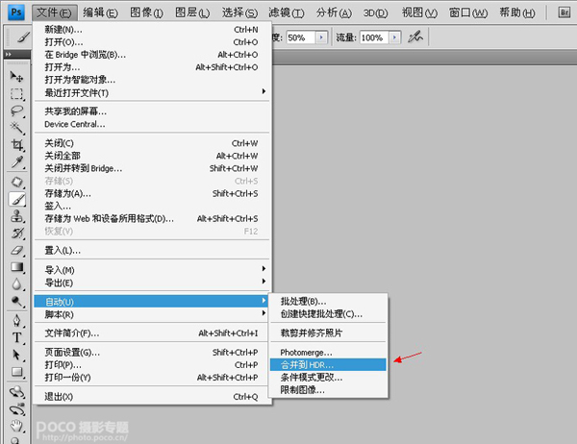Screen dimensions: 577x444
Task: Select the Crop tool
Action: pyautogui.click(x=16, y=145)
